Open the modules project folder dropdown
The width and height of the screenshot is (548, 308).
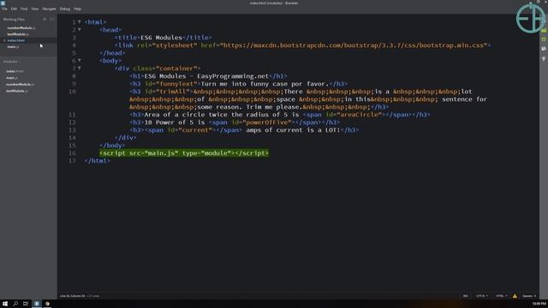click(11, 62)
